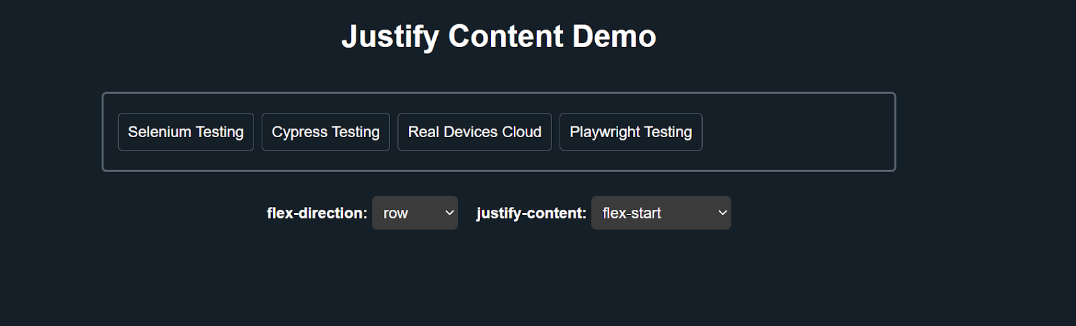The image size is (1076, 326).
Task: Click the word "Content" in the heading
Action: 506,36
